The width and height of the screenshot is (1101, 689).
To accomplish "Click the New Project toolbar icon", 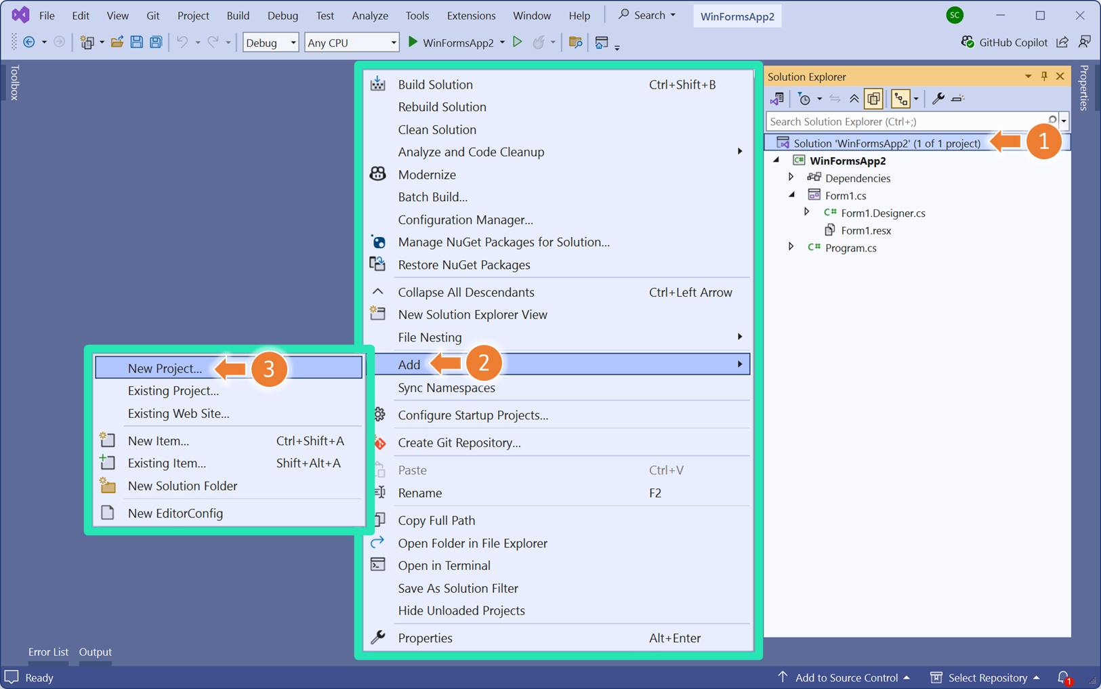I will coord(87,42).
